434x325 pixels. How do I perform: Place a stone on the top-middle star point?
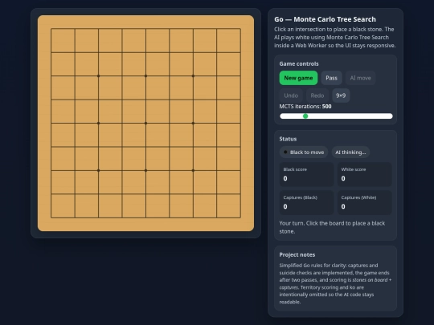[x=145, y=75]
